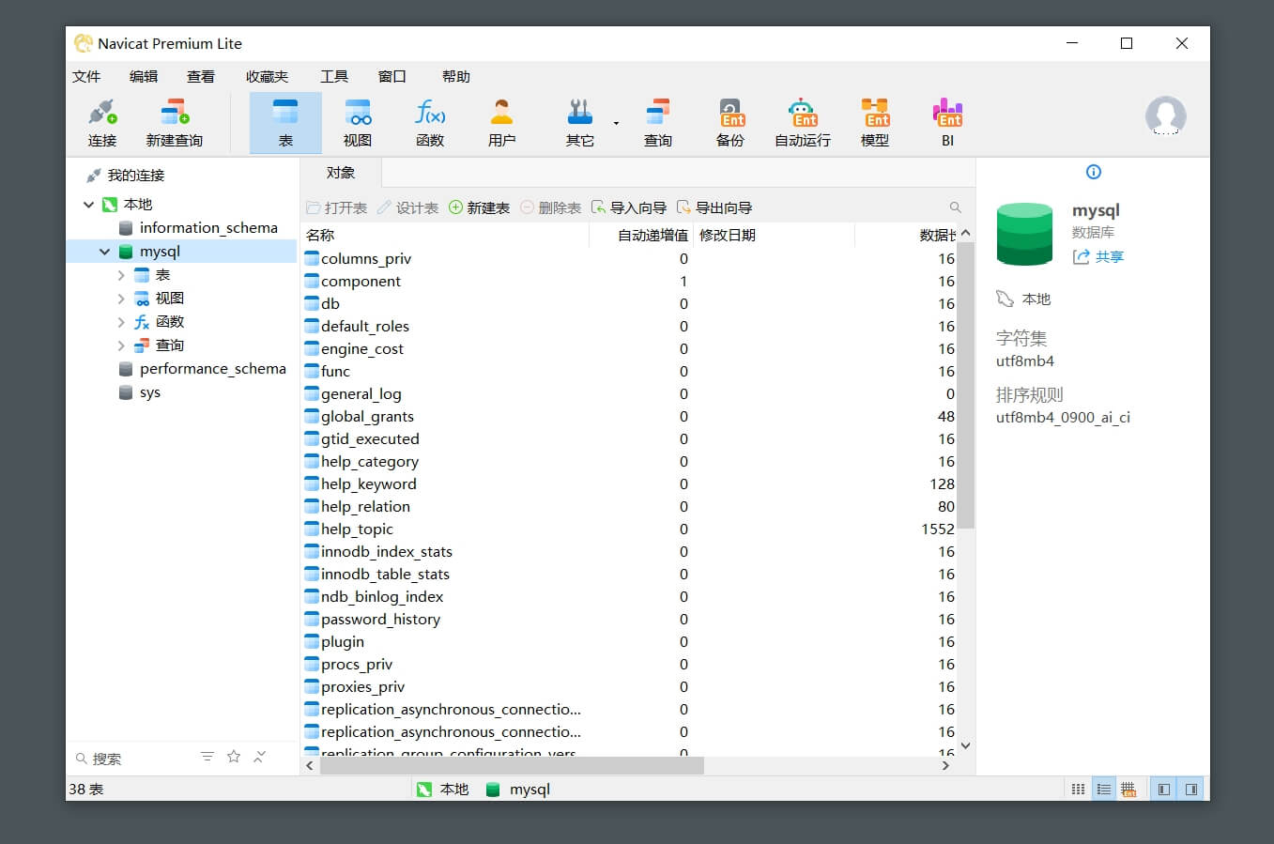Click the 导入向导 button
The width and height of the screenshot is (1274, 844).
629,207
